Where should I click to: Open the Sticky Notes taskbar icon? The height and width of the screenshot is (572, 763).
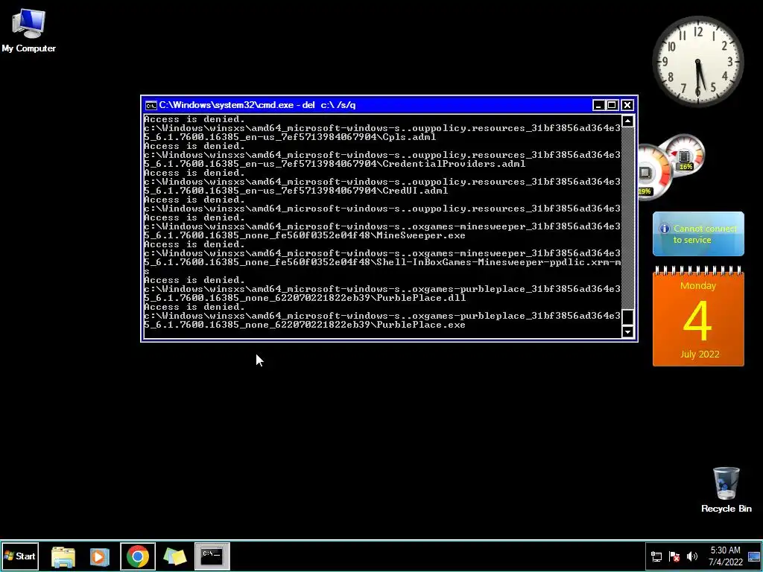click(x=174, y=556)
